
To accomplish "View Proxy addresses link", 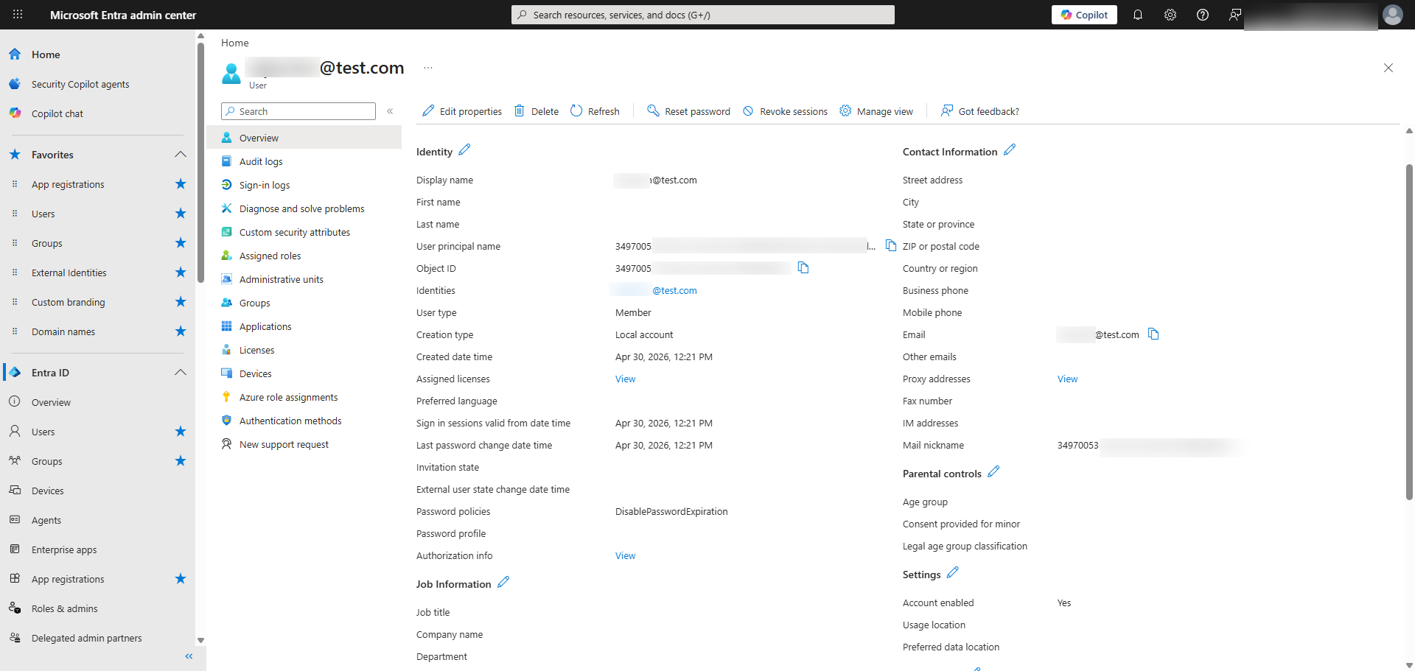I will click(x=1067, y=379).
